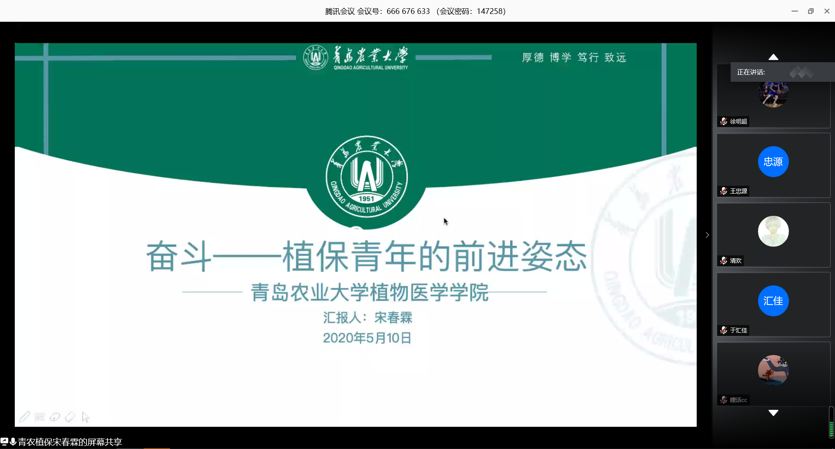Select the 汇佳 participant avatar

coord(773,301)
